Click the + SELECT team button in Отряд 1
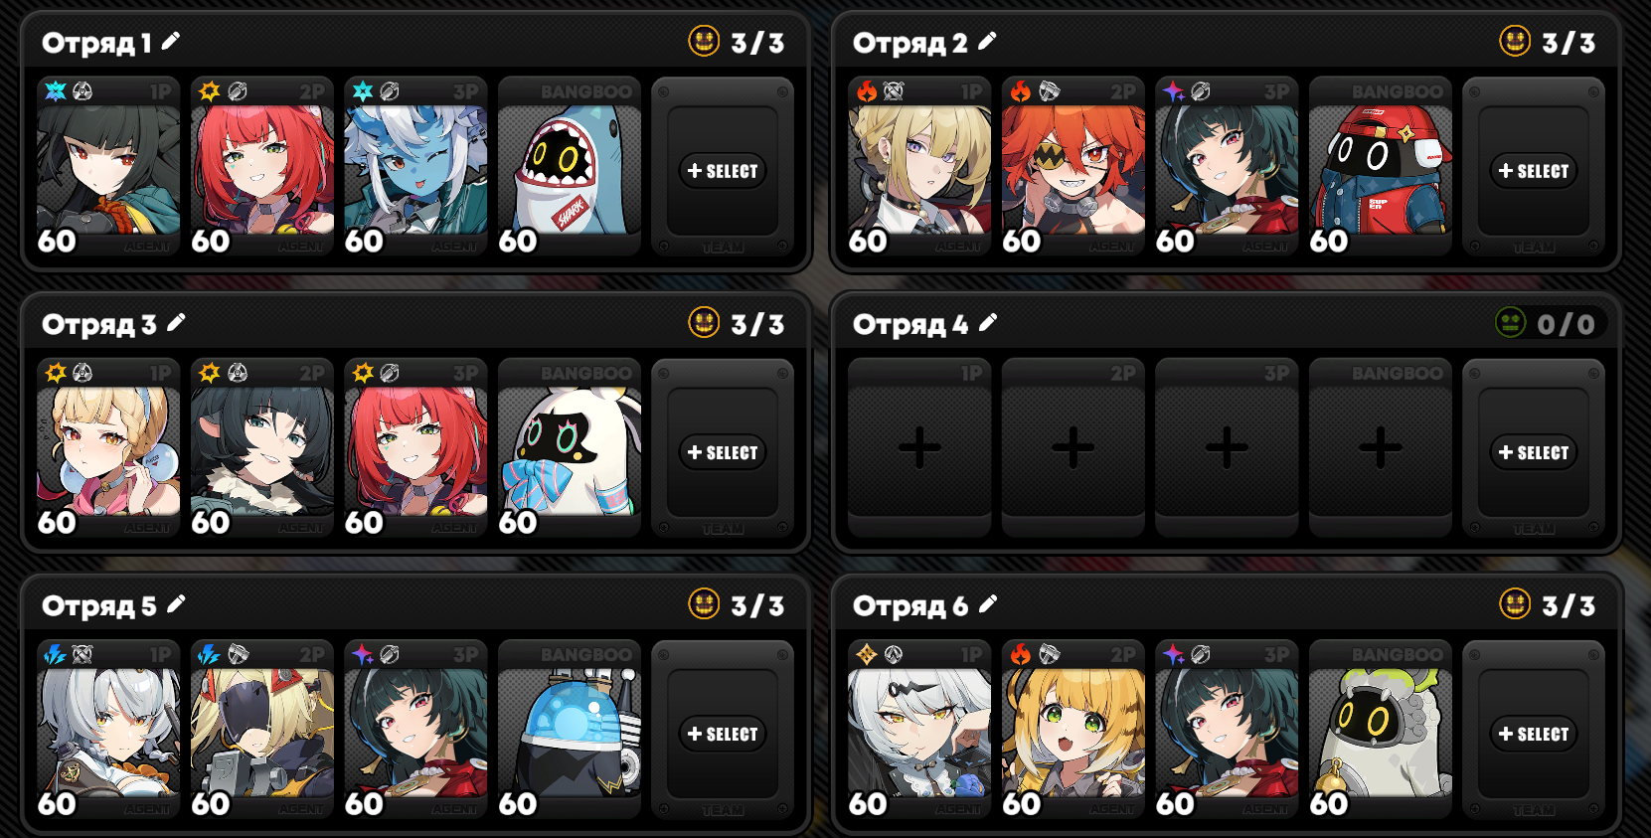Image resolution: width=1651 pixels, height=838 pixels. (723, 171)
